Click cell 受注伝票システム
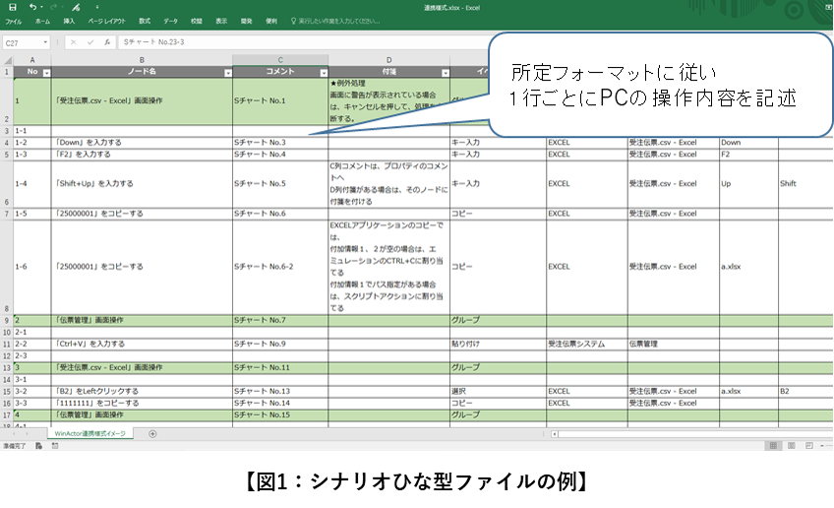Screen dimensions: 834x508 tap(587, 344)
